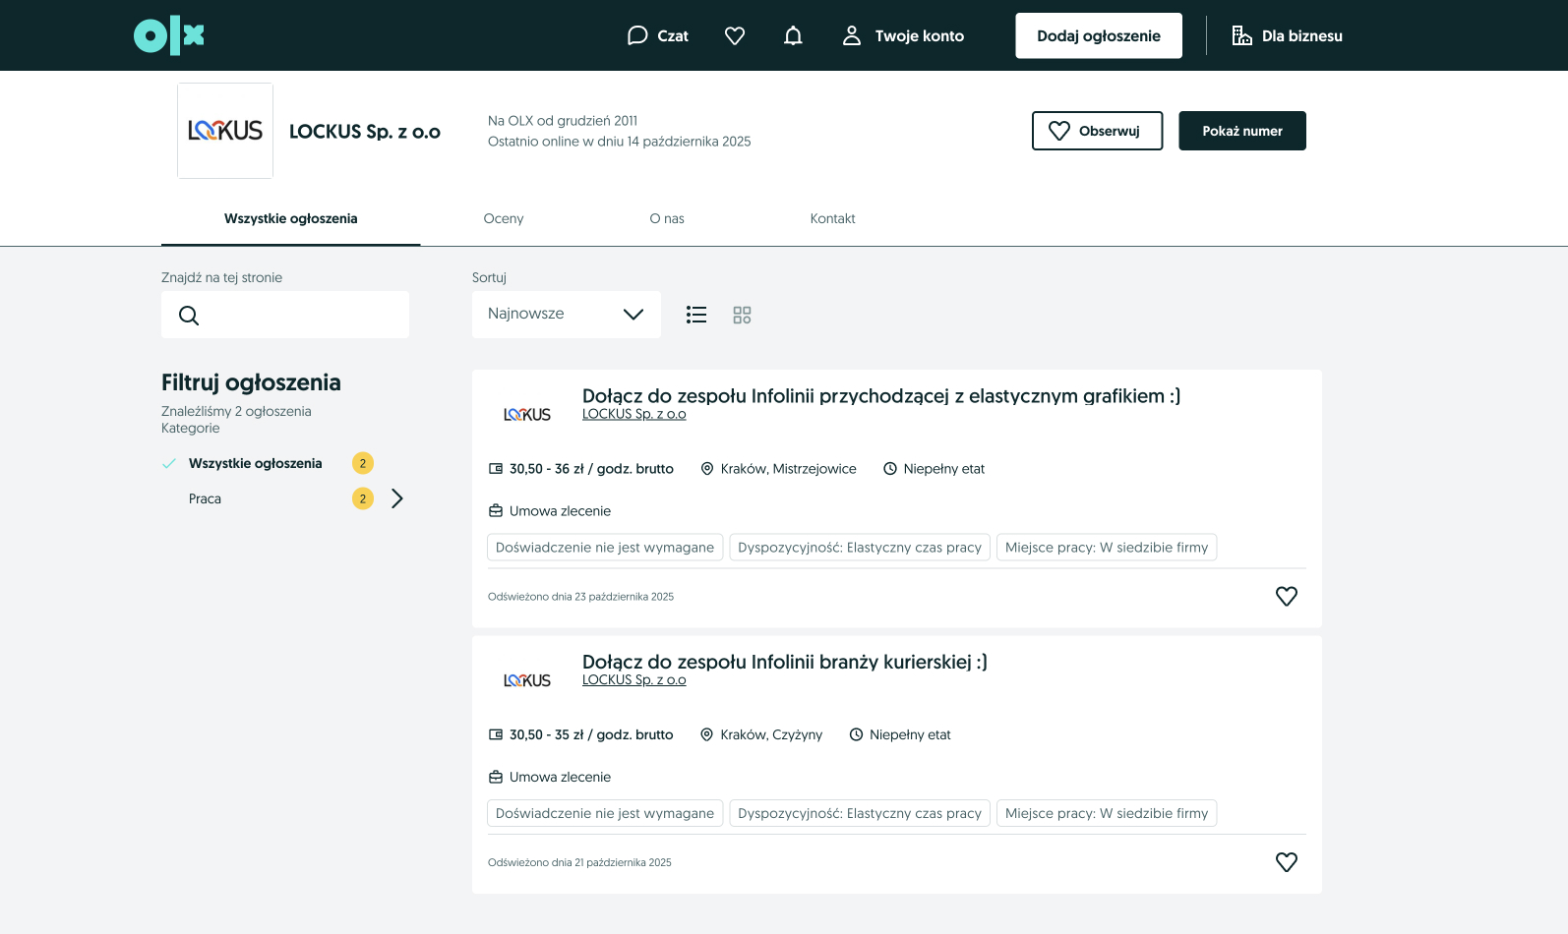The width and height of the screenshot is (1568, 934).
Task: Open the Czat messages
Action: pos(658,35)
